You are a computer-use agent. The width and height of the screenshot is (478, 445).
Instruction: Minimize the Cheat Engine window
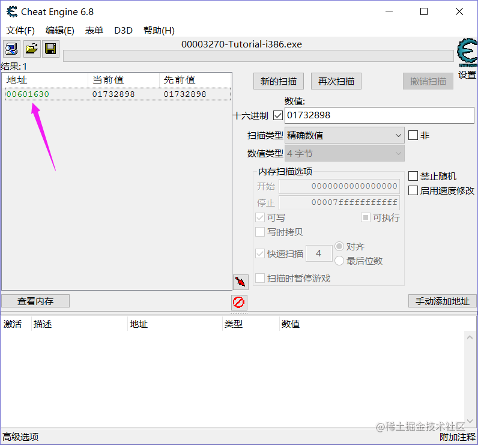pos(389,11)
